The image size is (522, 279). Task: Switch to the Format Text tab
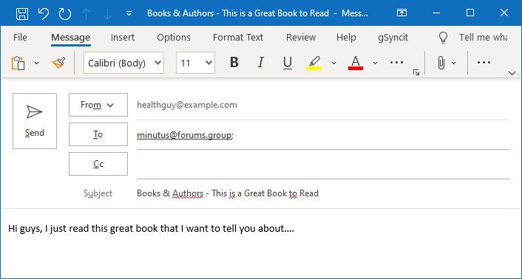(x=238, y=37)
